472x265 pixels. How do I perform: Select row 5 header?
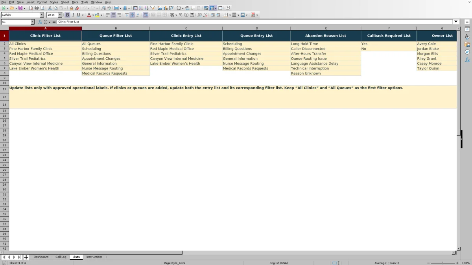click(x=4, y=58)
